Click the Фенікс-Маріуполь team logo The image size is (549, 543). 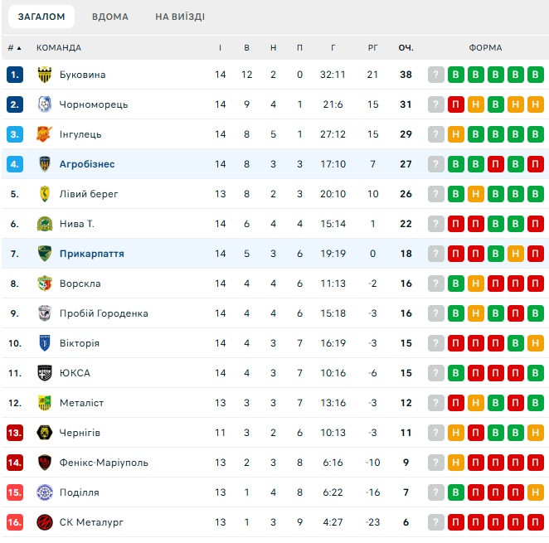pos(45,463)
